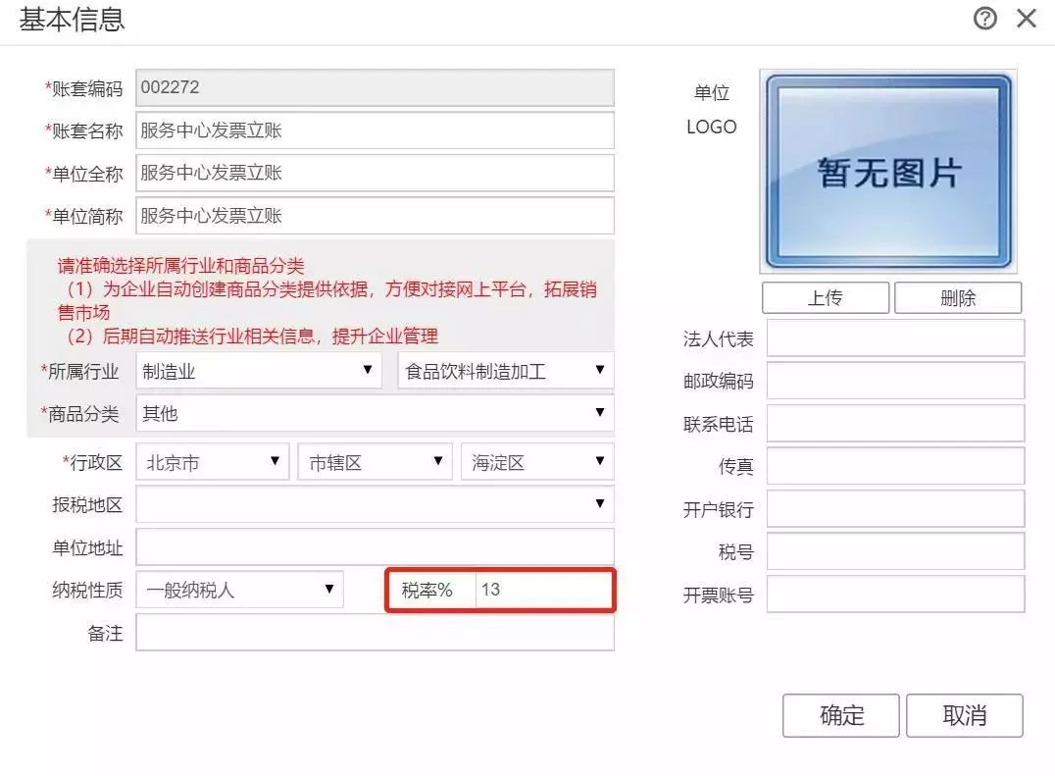Click the 备注 input field
The image size is (1055, 776).
click(x=375, y=632)
